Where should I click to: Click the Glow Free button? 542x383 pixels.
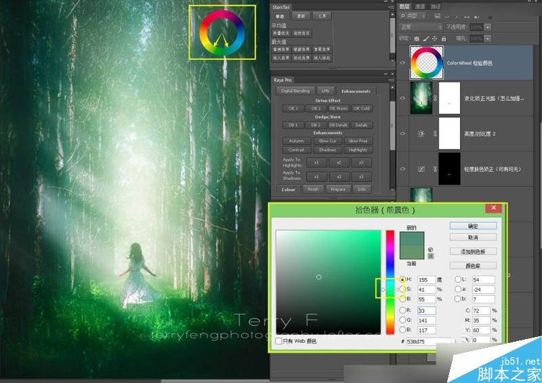[x=358, y=141]
